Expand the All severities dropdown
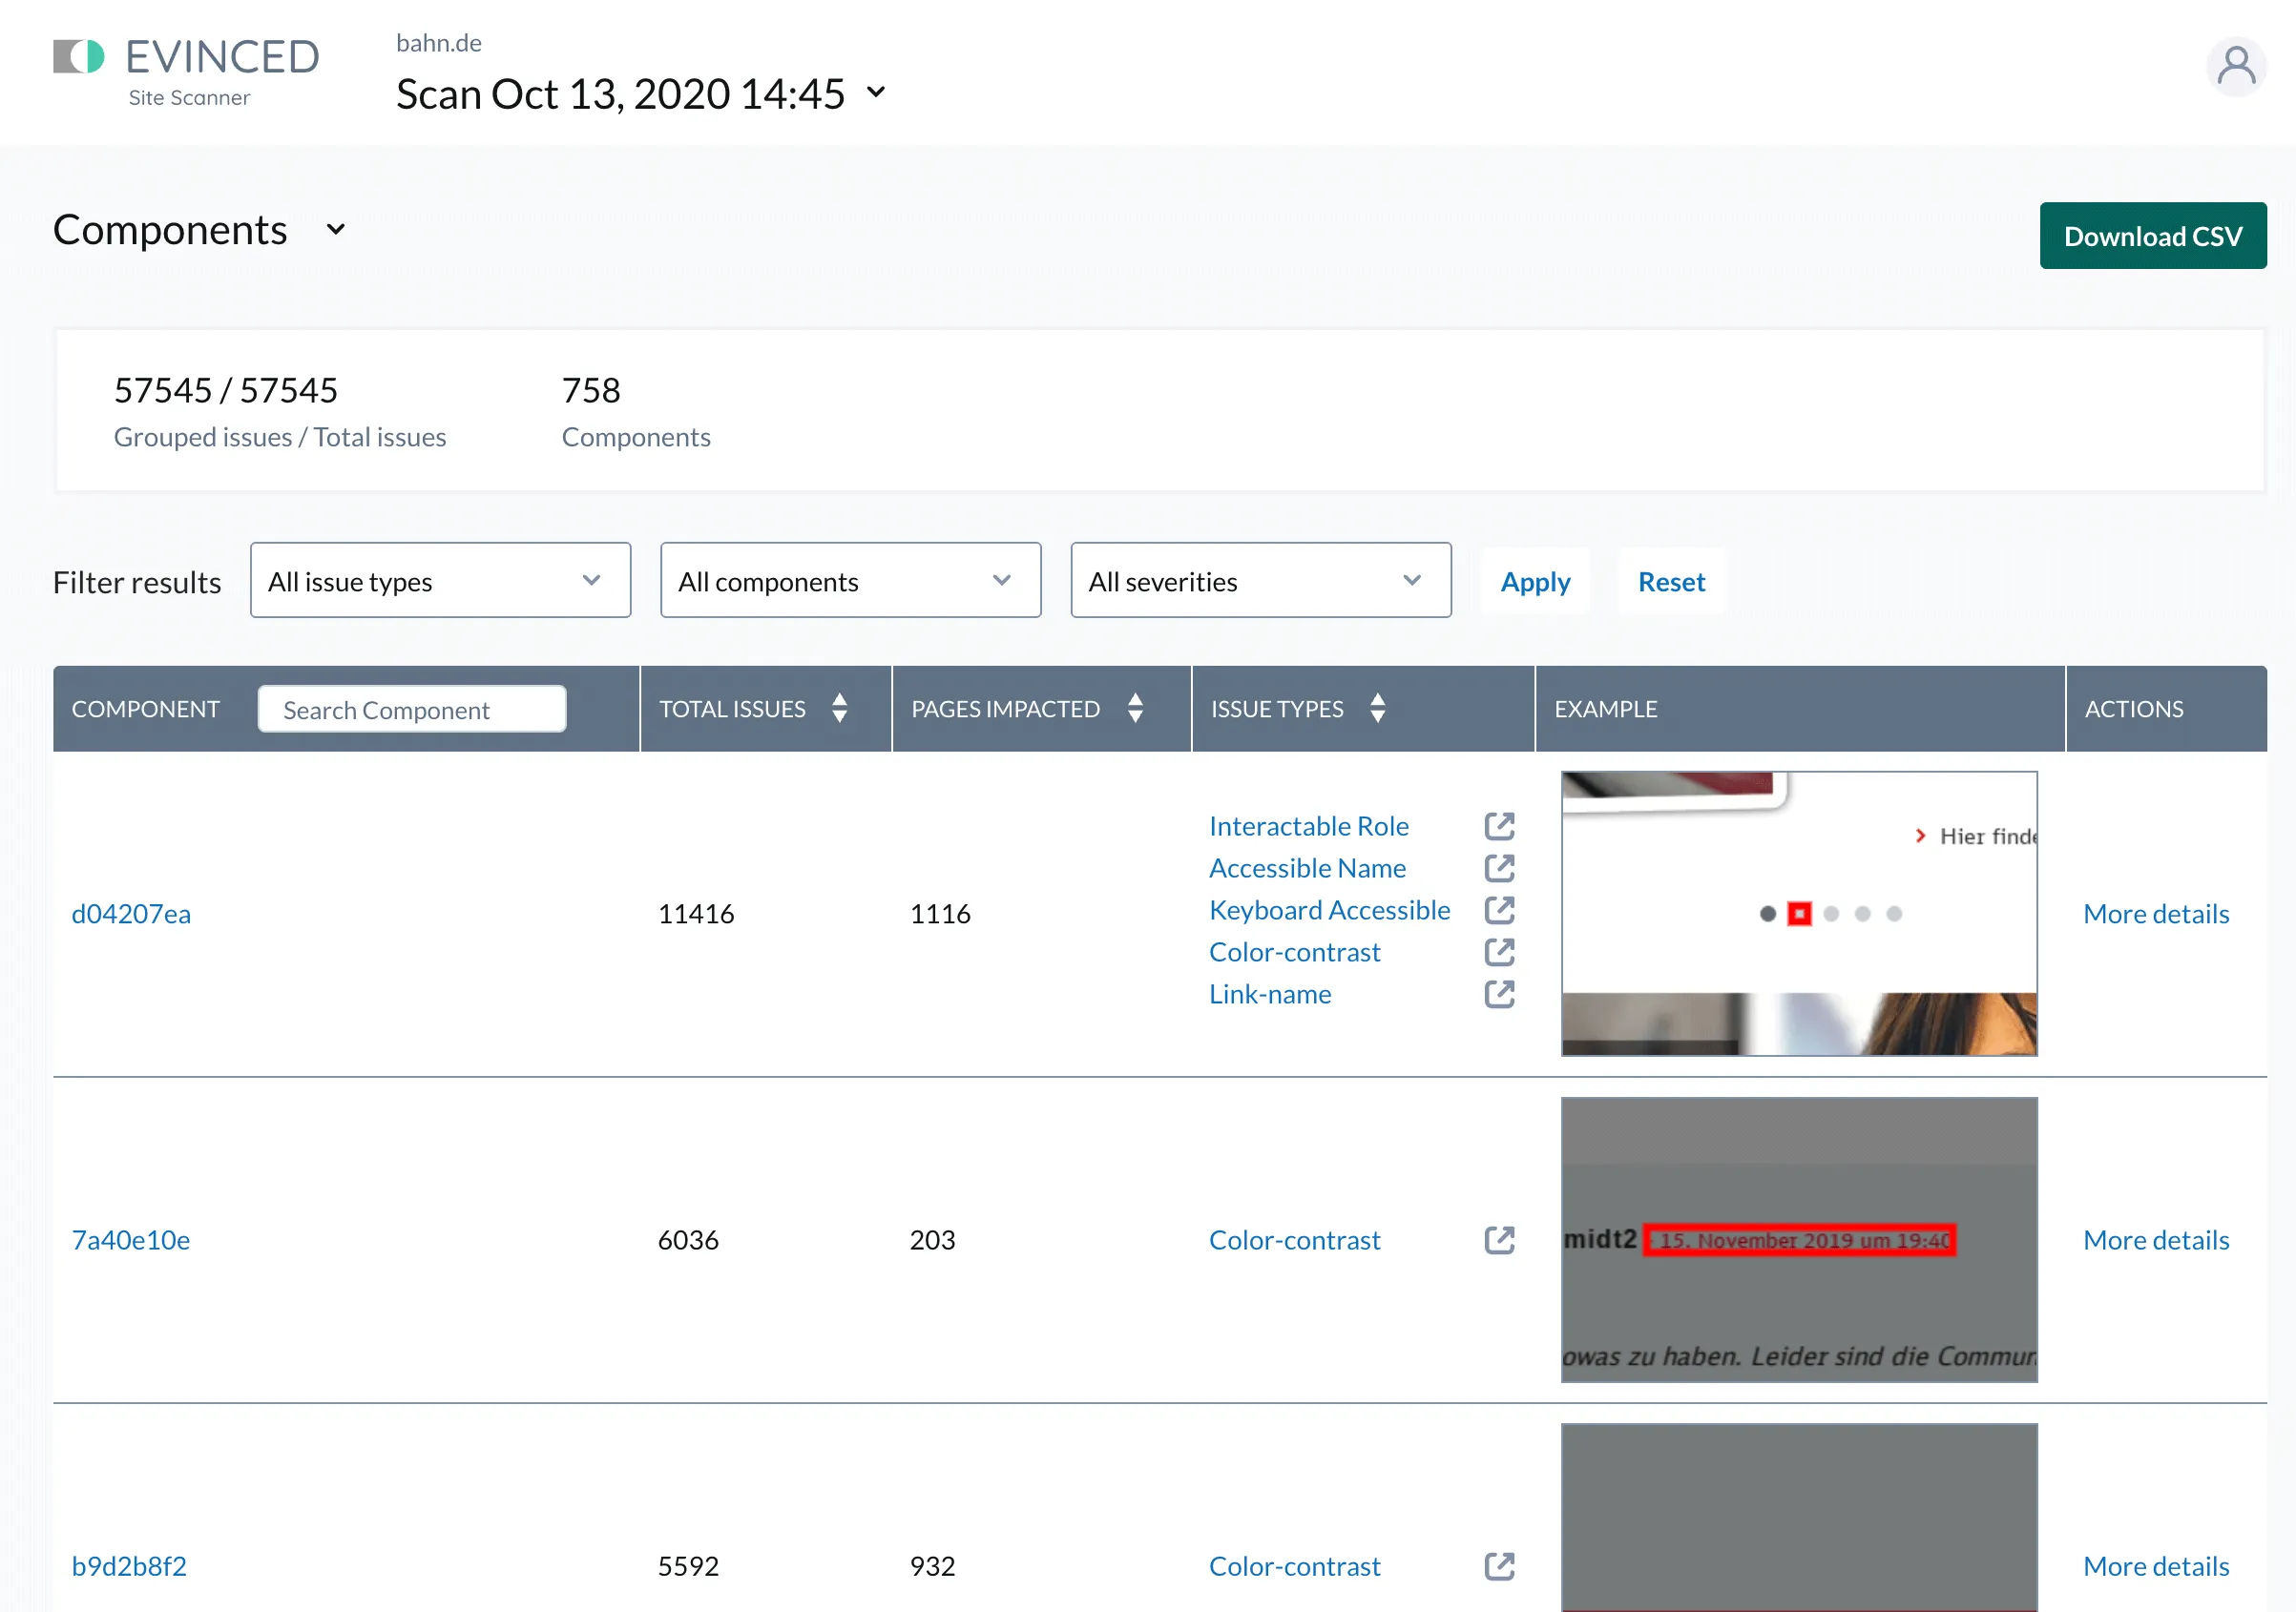Viewport: 2296px width, 1612px height. pyautogui.click(x=1260, y=581)
